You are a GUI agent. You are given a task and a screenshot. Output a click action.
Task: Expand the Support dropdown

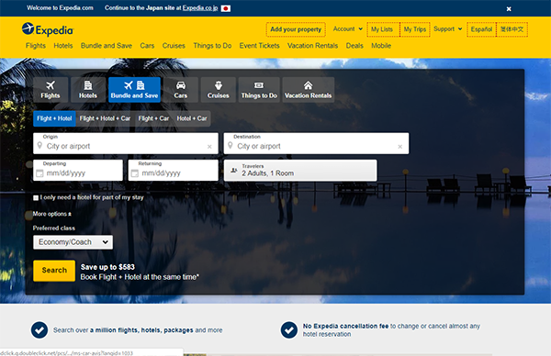pyautogui.click(x=448, y=29)
